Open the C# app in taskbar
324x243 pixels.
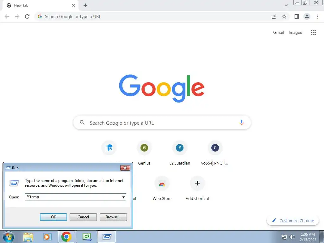pos(87,237)
